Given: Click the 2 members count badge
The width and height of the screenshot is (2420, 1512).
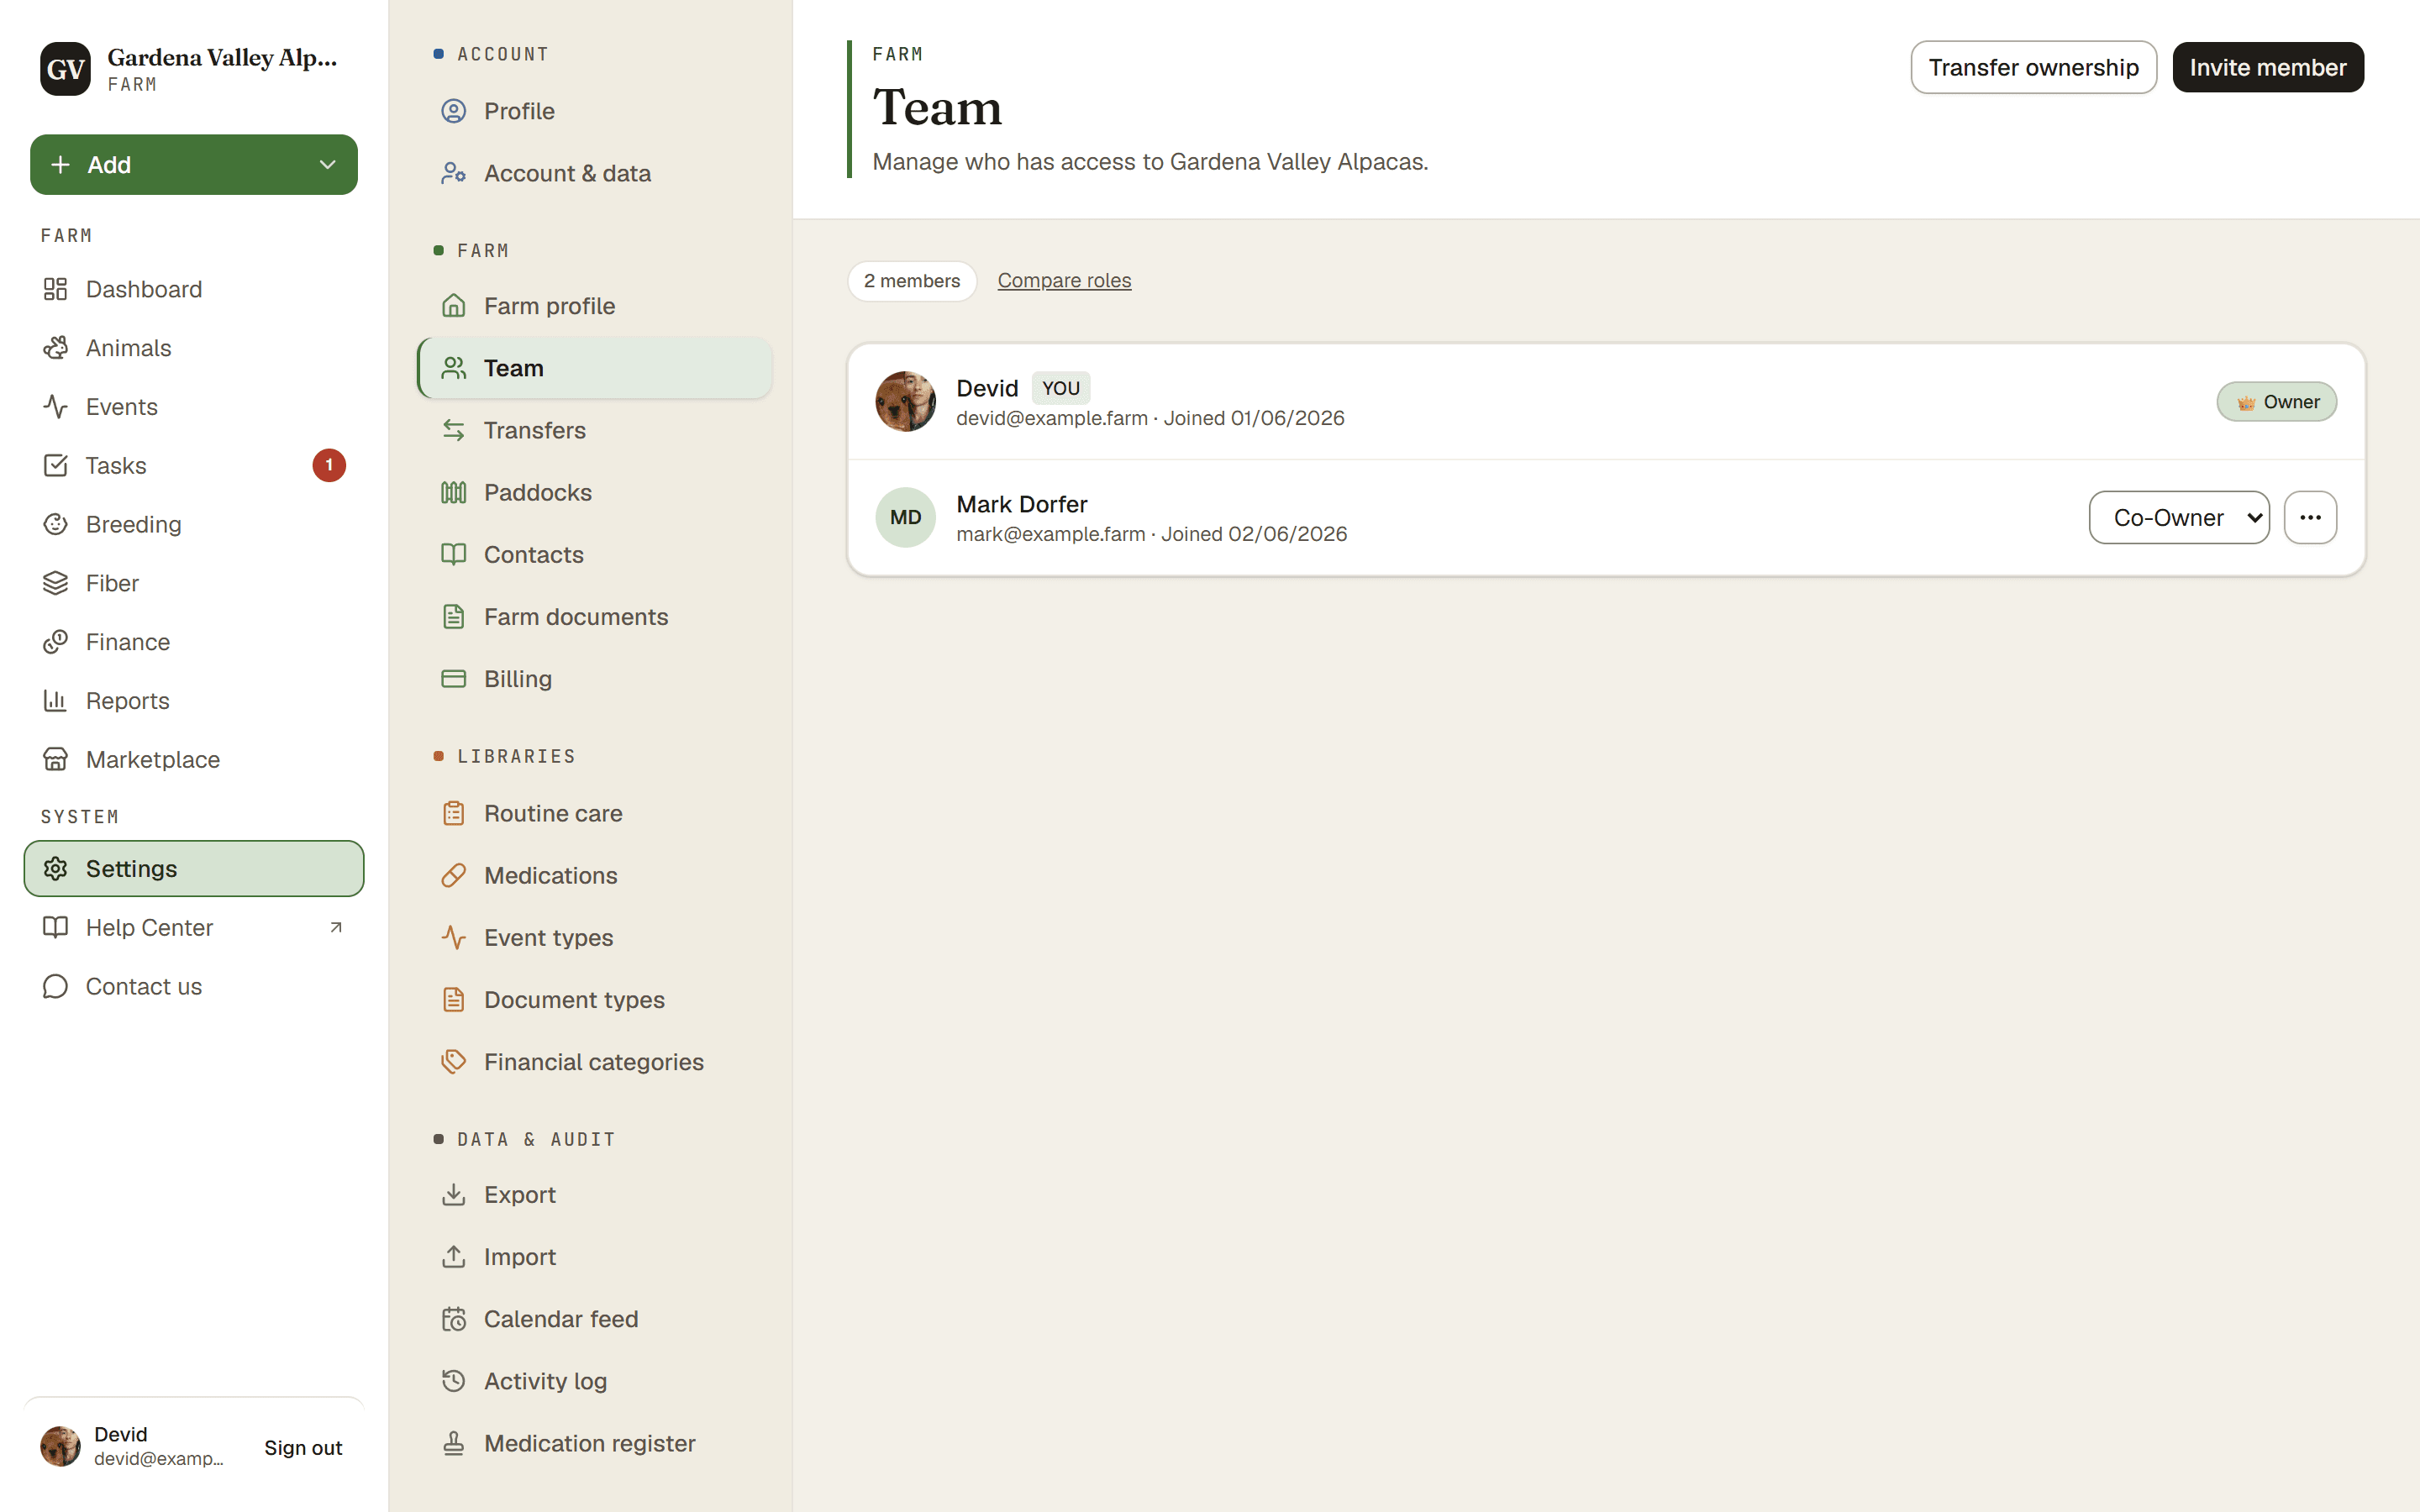Looking at the screenshot, I should click(912, 281).
